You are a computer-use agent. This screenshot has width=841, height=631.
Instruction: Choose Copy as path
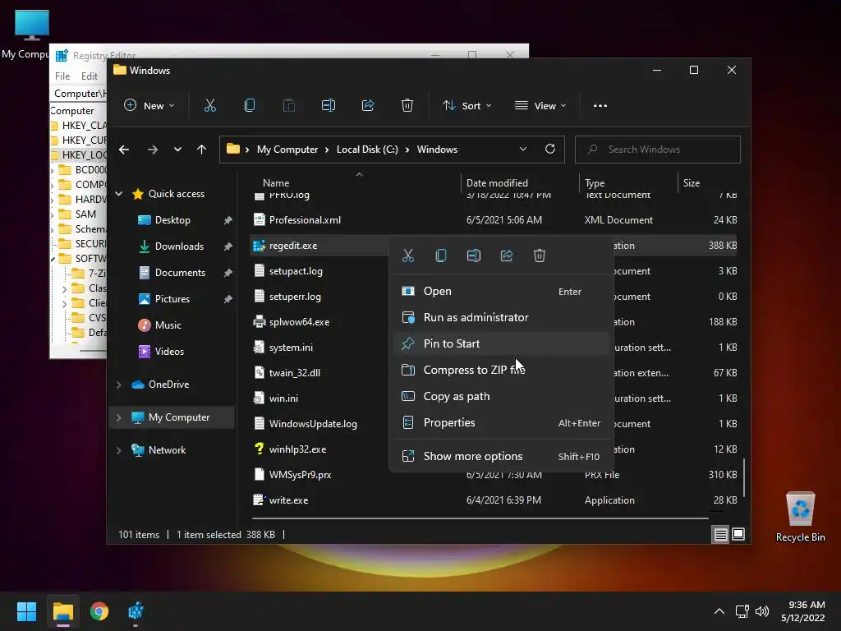501,397
